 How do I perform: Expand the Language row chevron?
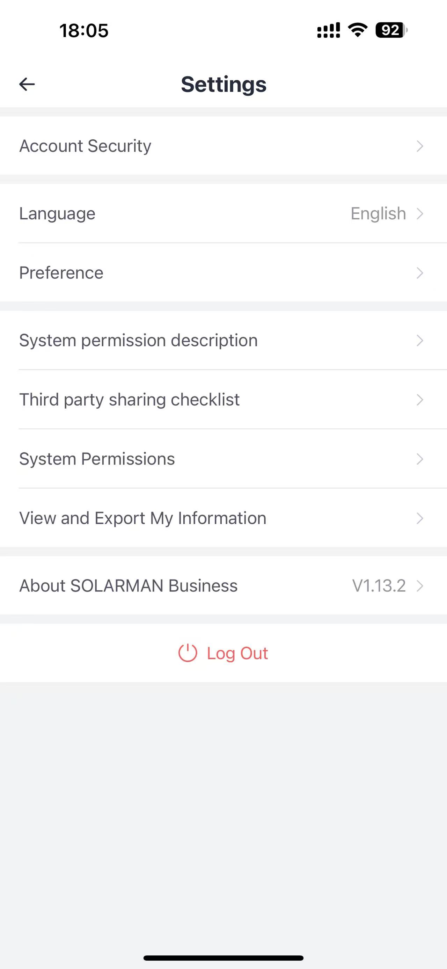420,214
